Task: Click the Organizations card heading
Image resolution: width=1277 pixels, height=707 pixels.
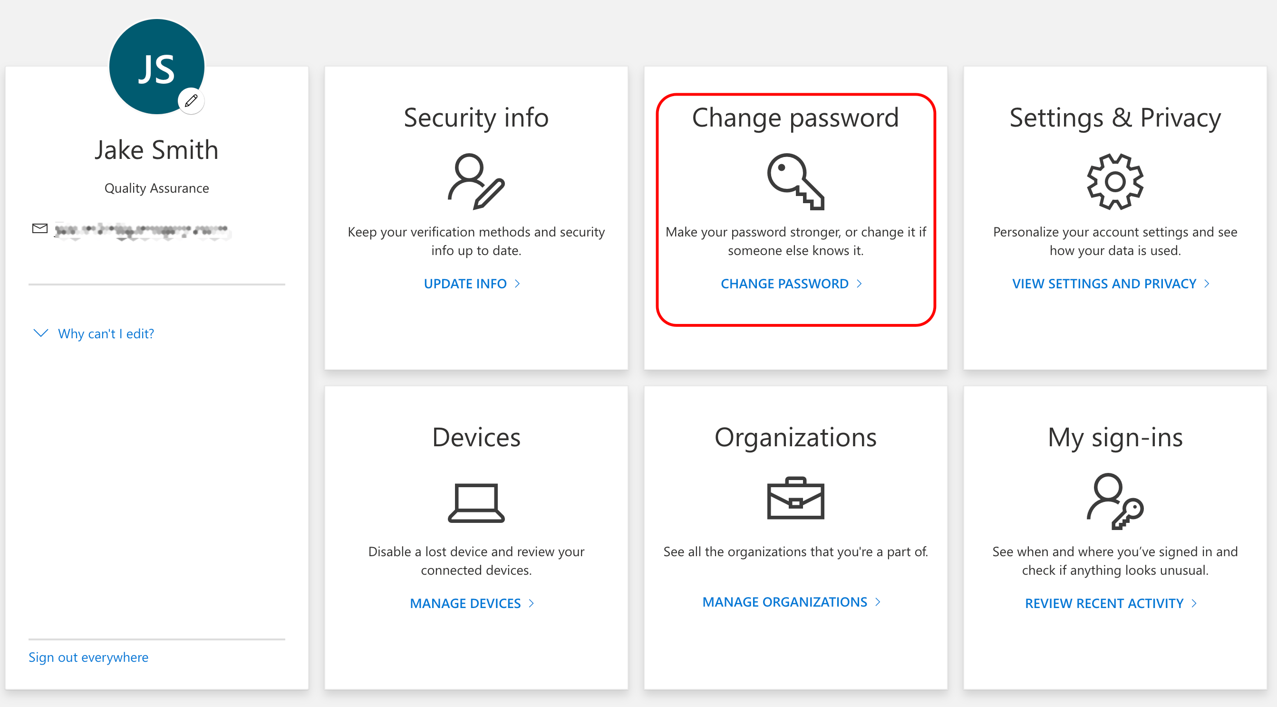Action: pos(795,437)
